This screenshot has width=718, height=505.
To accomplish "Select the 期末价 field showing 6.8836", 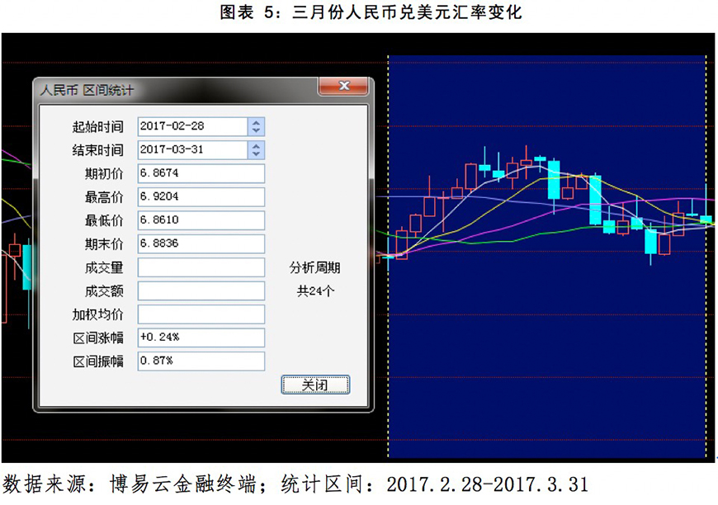I will click(x=201, y=244).
